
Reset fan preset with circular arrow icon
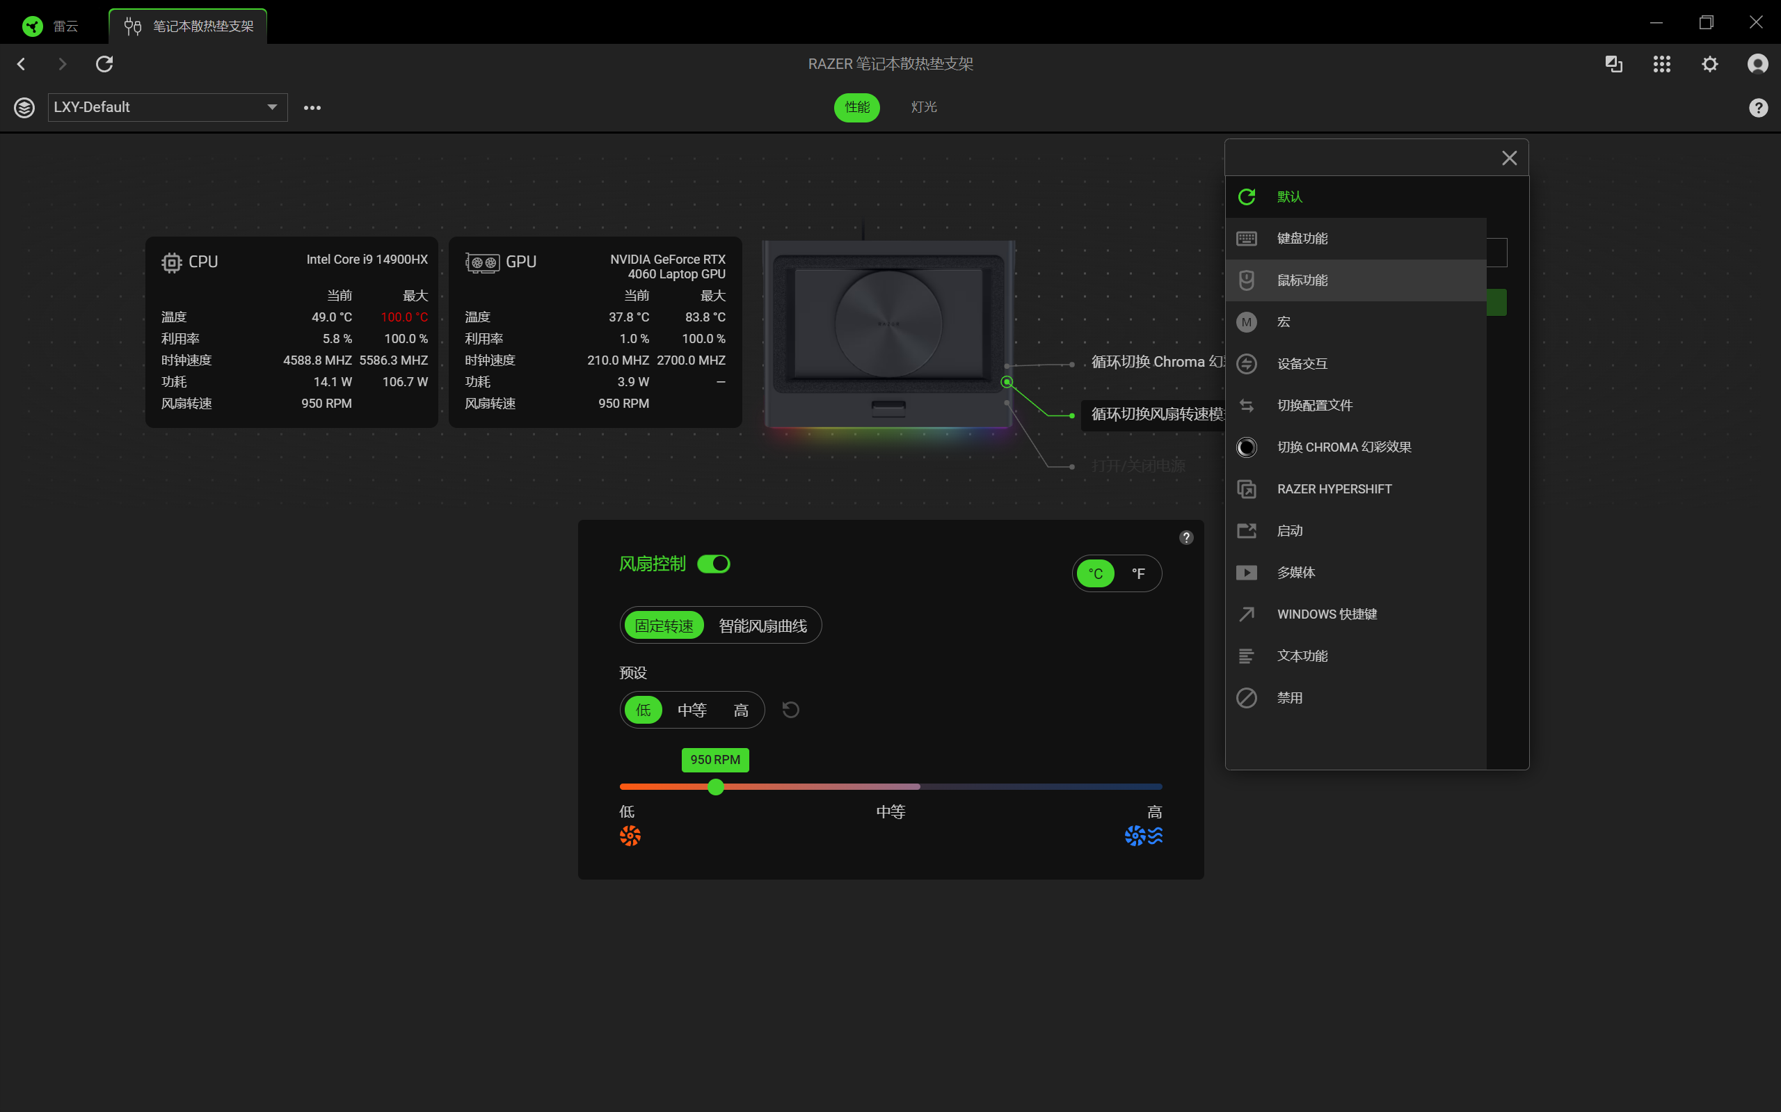tap(791, 710)
